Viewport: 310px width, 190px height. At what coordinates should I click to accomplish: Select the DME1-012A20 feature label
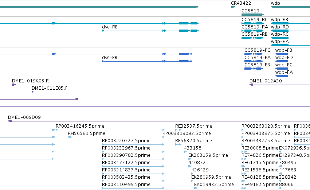coord(266,81)
